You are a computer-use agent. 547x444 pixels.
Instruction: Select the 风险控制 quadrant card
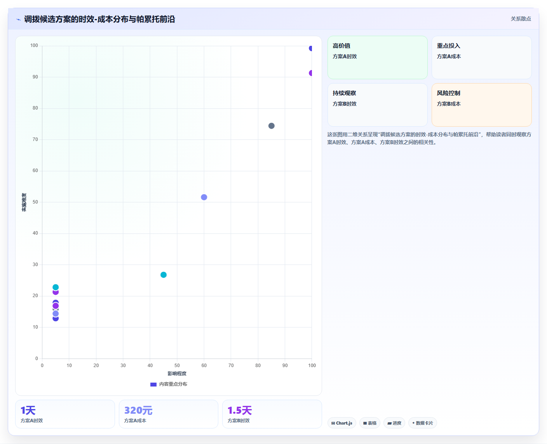[x=482, y=105]
